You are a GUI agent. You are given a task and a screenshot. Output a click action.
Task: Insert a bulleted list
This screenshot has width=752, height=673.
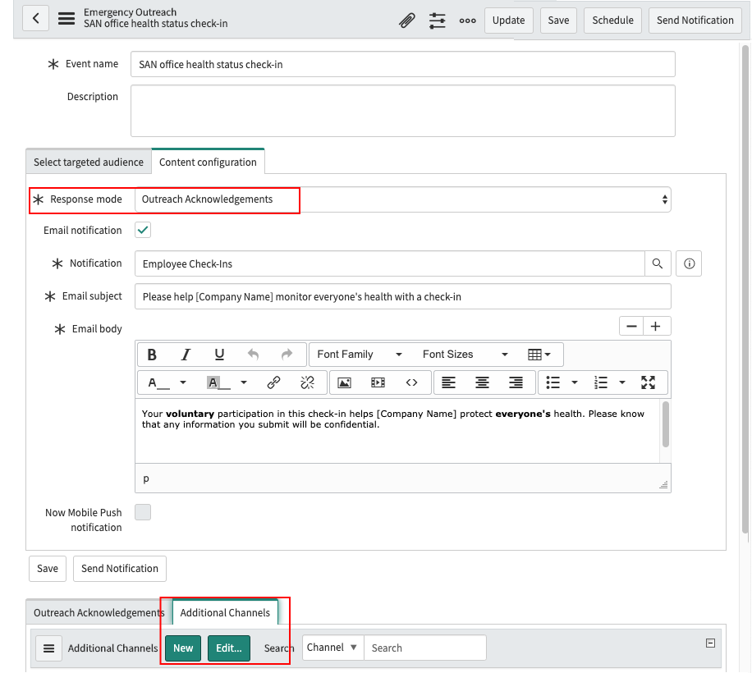click(x=553, y=382)
